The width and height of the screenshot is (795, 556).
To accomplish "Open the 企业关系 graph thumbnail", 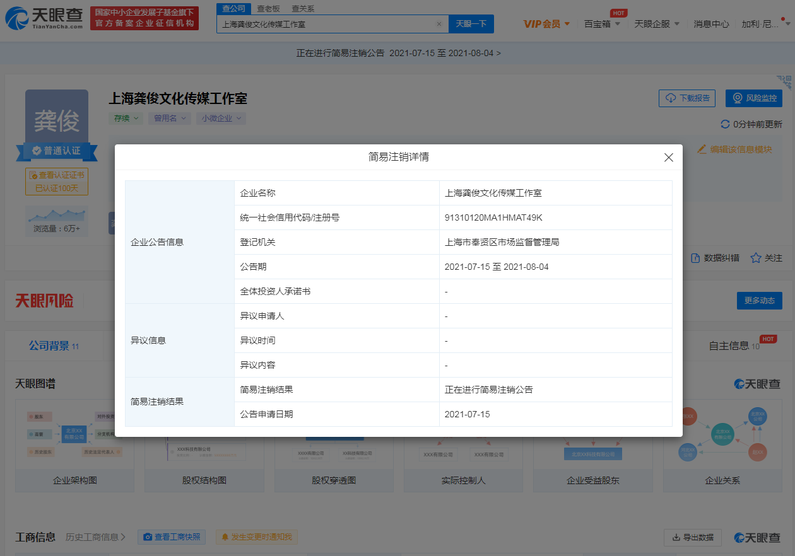I will [x=722, y=449].
